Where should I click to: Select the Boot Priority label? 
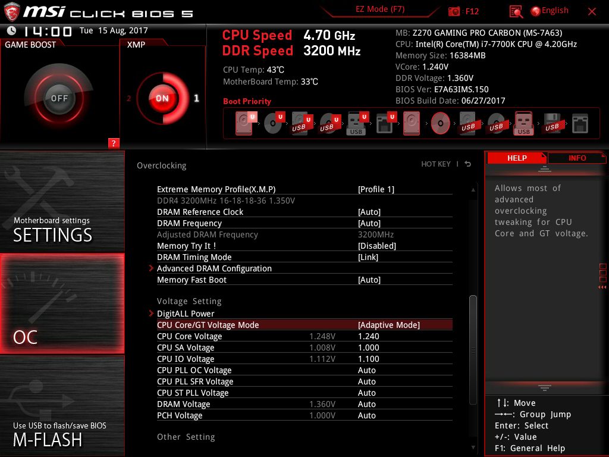coord(247,101)
